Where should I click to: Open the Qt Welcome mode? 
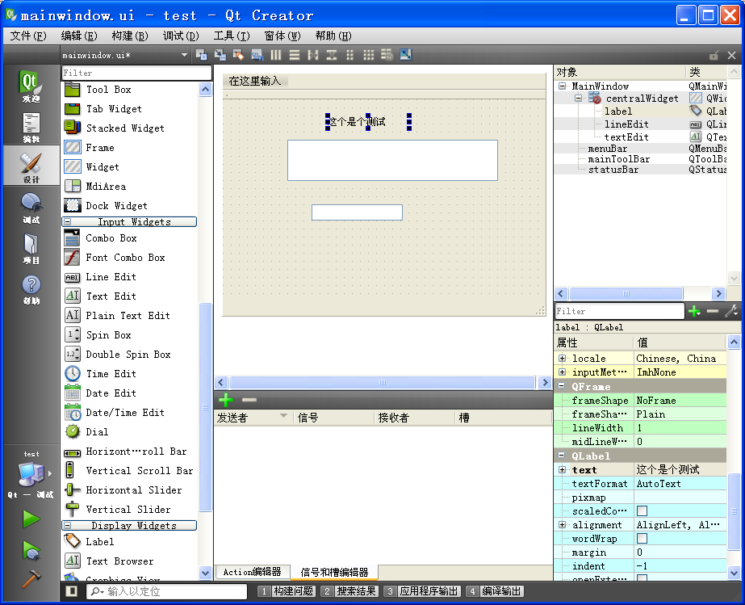[x=31, y=86]
